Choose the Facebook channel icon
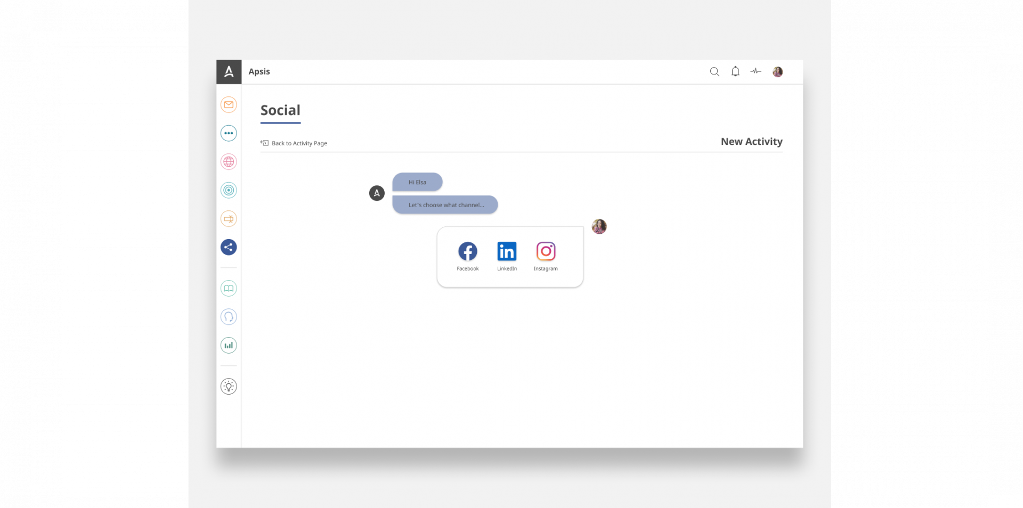Viewport: 1023px width, 508px height. pyautogui.click(x=468, y=251)
